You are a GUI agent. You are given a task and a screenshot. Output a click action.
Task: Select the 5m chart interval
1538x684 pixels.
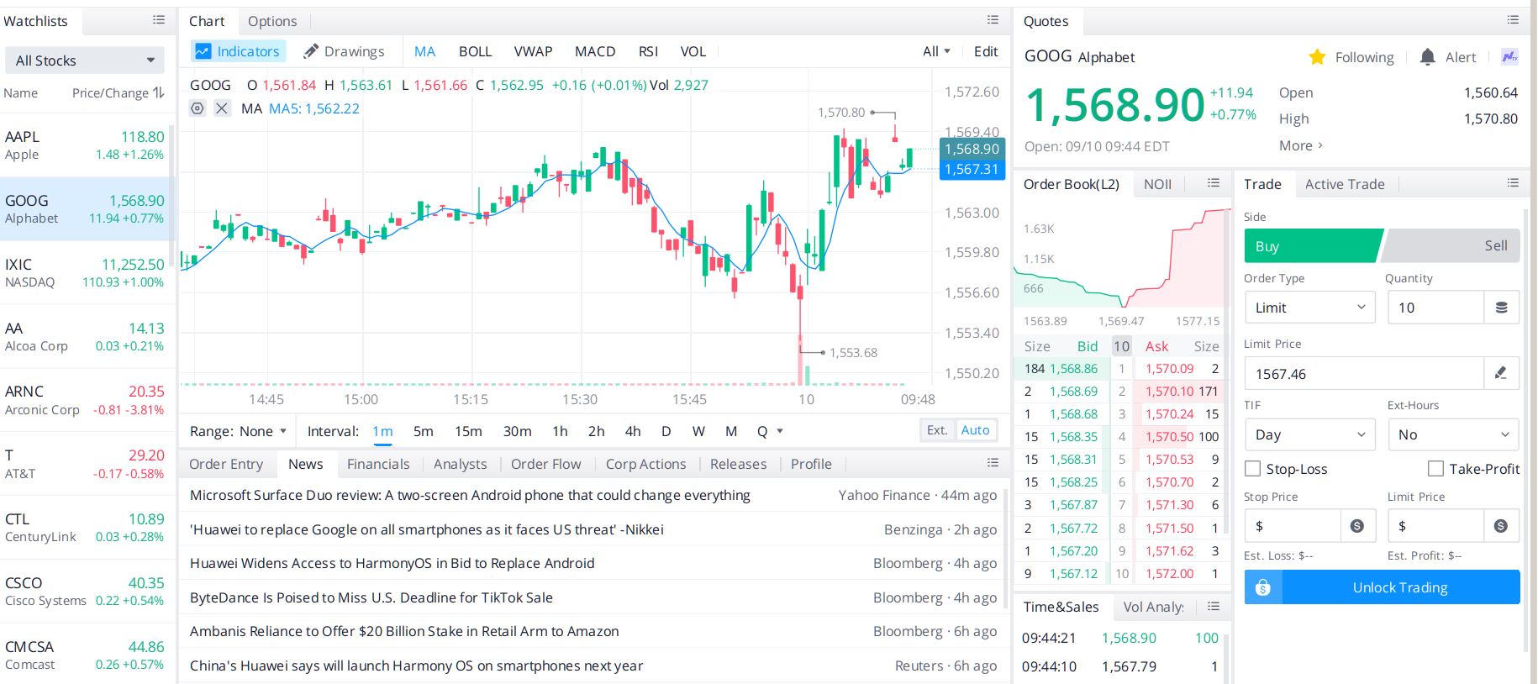click(x=424, y=431)
